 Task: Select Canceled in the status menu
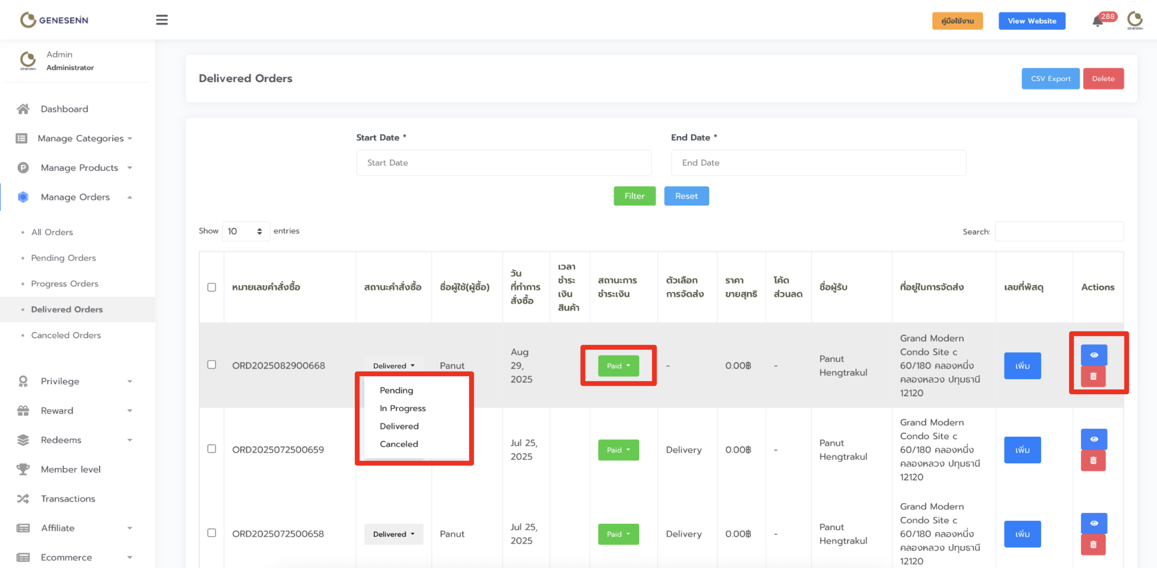[399, 444]
